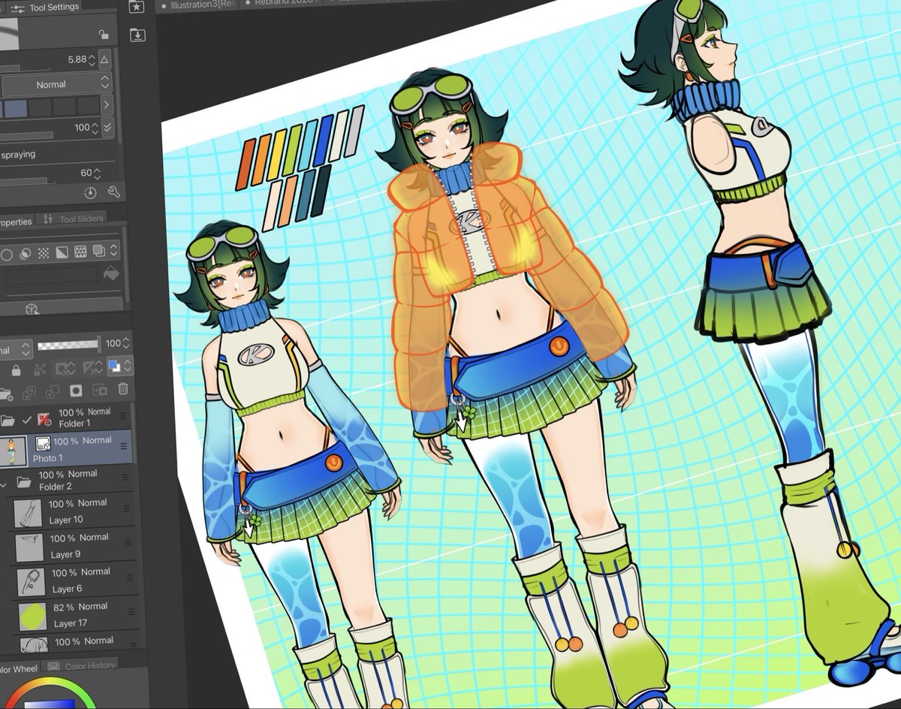Toggle the Folder 1 checkmark

pyautogui.click(x=27, y=419)
